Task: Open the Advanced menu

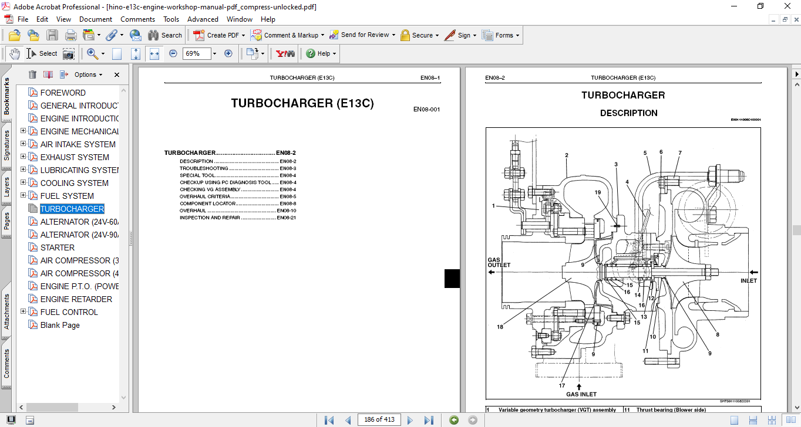Action: pos(203,19)
